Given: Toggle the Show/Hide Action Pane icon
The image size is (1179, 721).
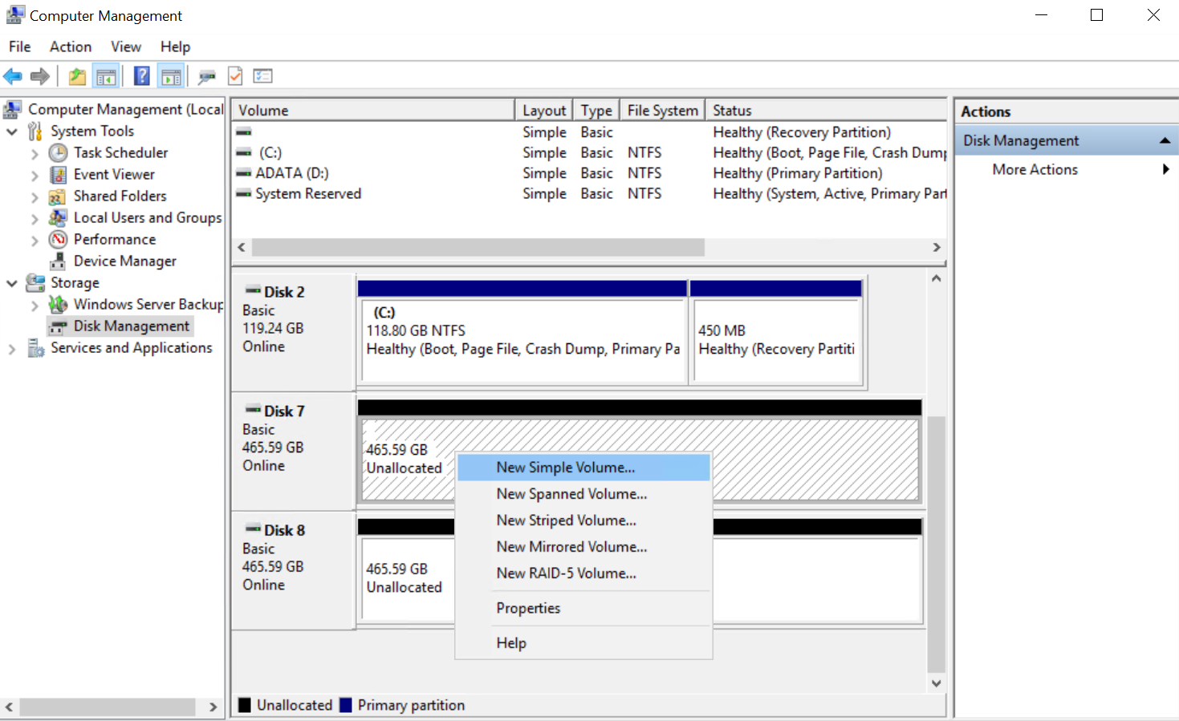Looking at the screenshot, I should [x=171, y=76].
